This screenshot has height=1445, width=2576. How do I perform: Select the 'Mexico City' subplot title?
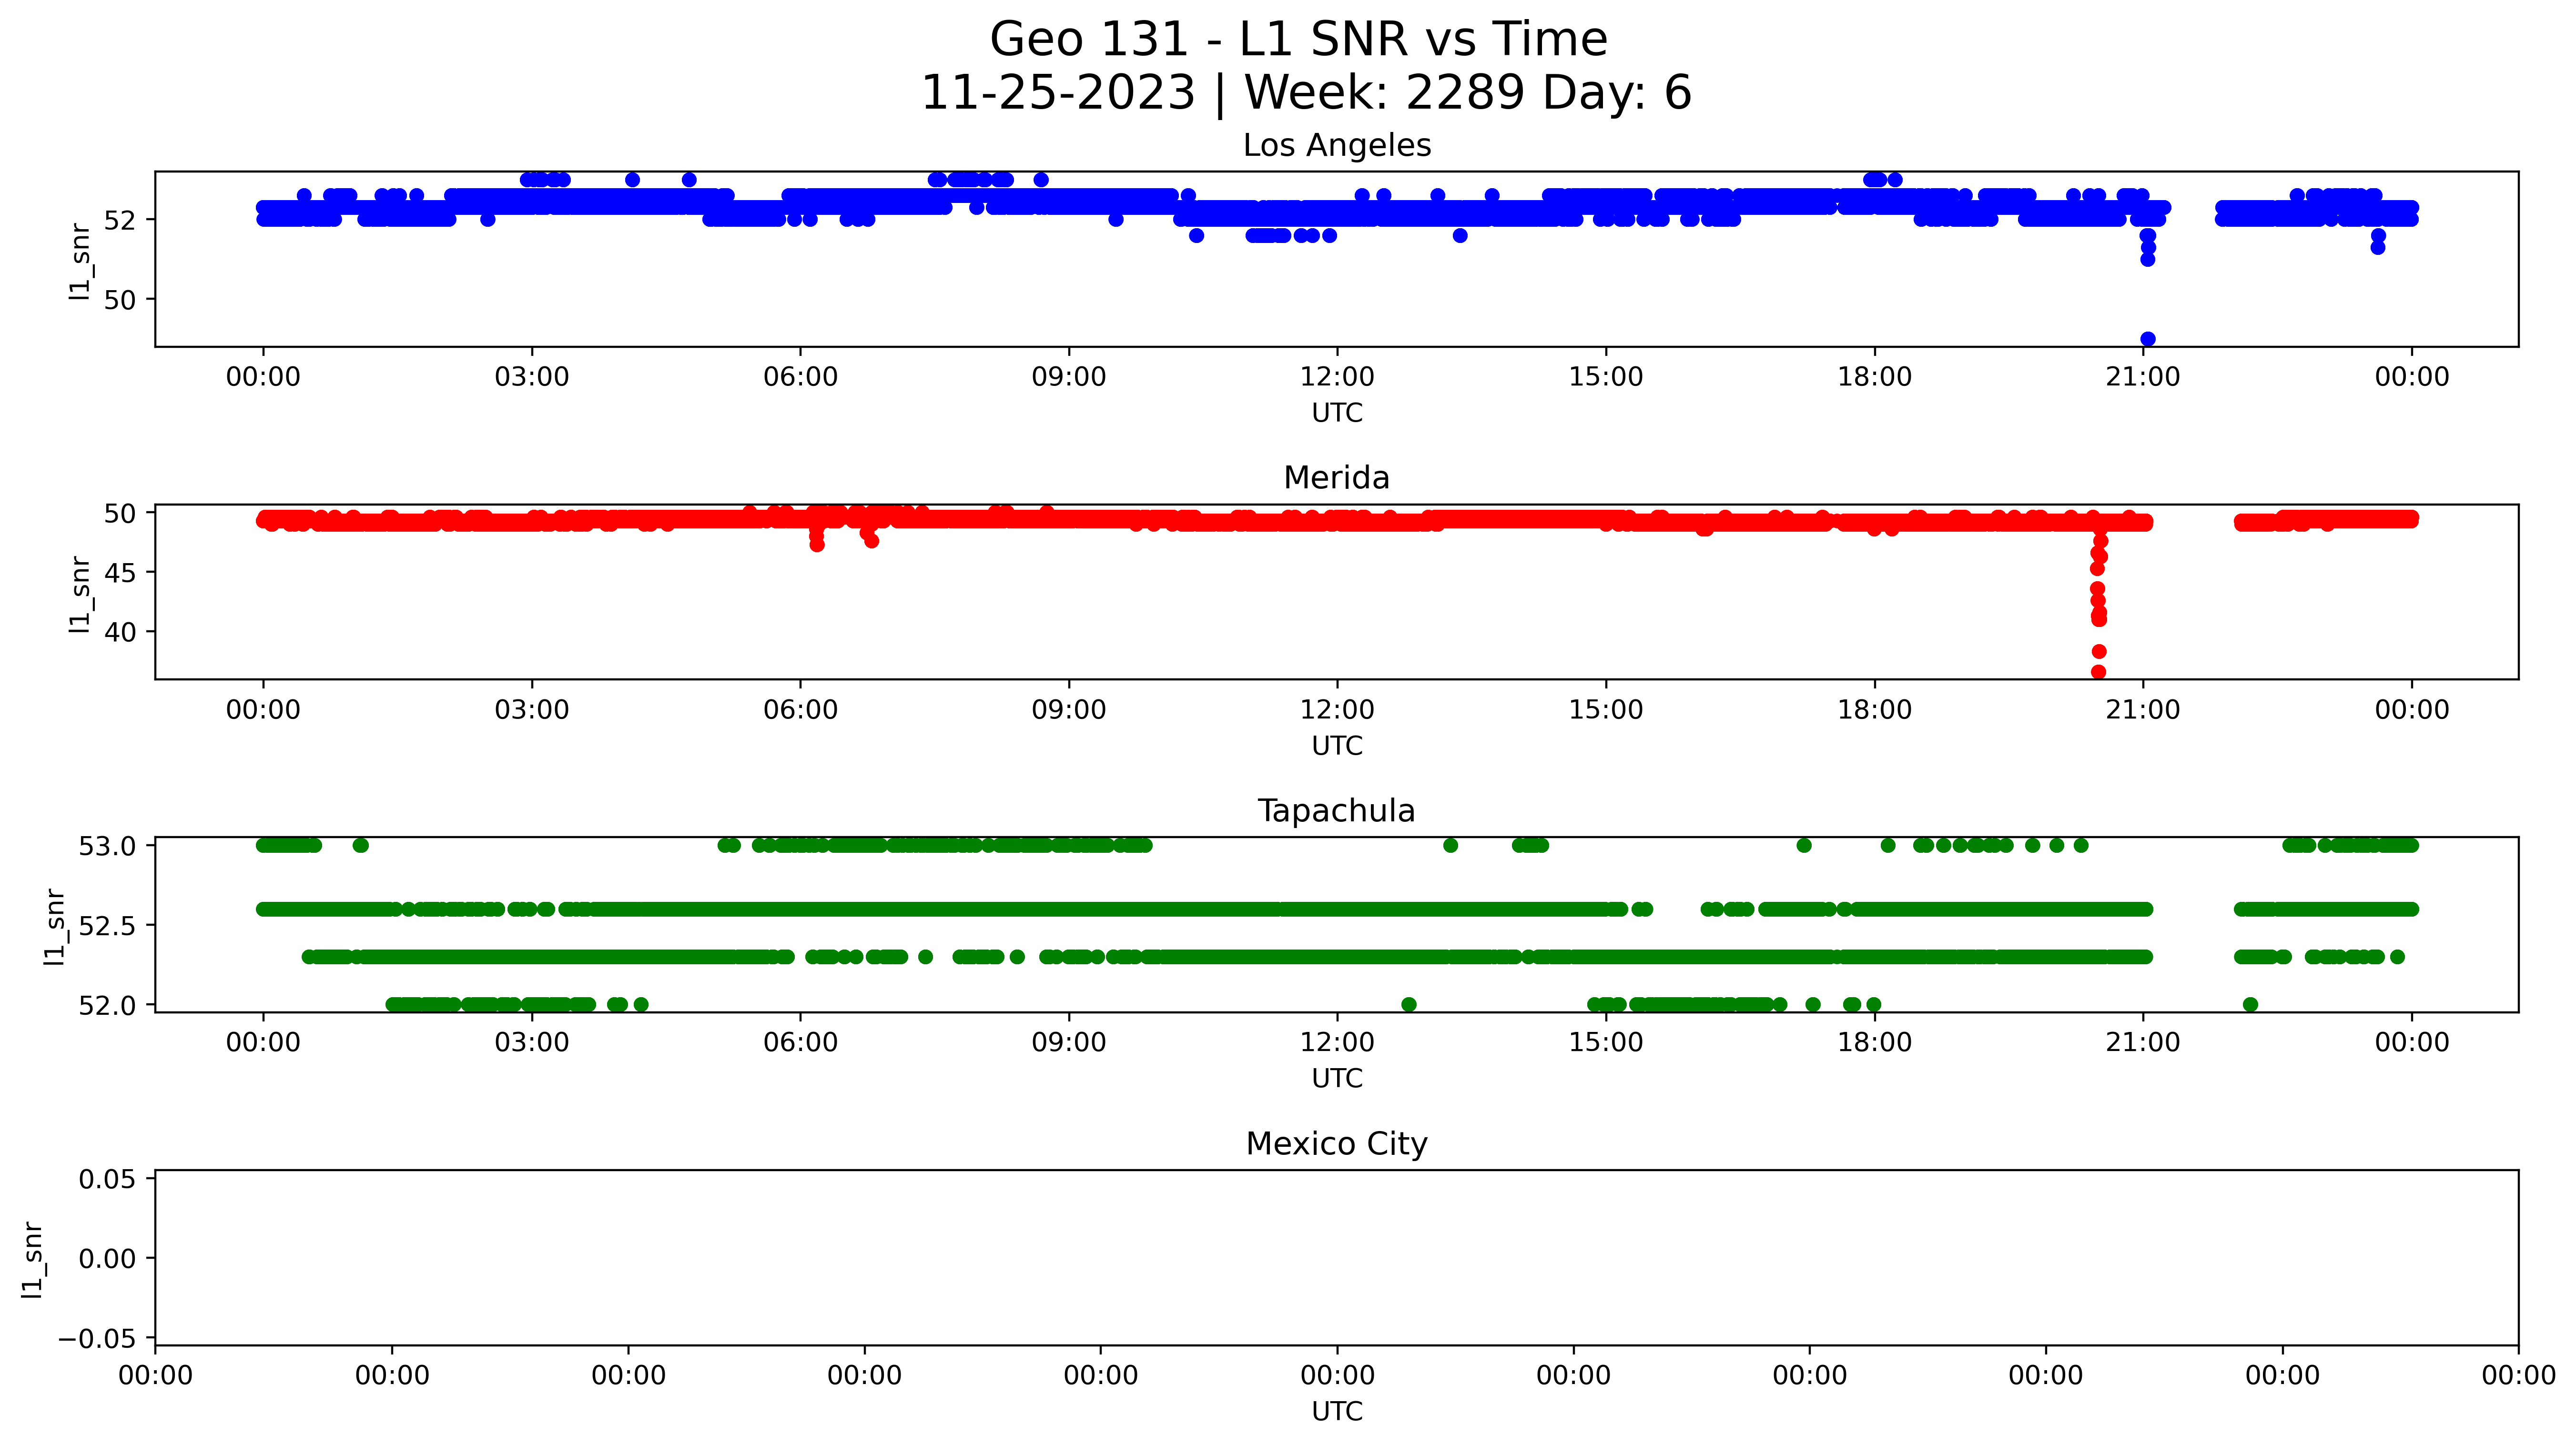1337,1143
